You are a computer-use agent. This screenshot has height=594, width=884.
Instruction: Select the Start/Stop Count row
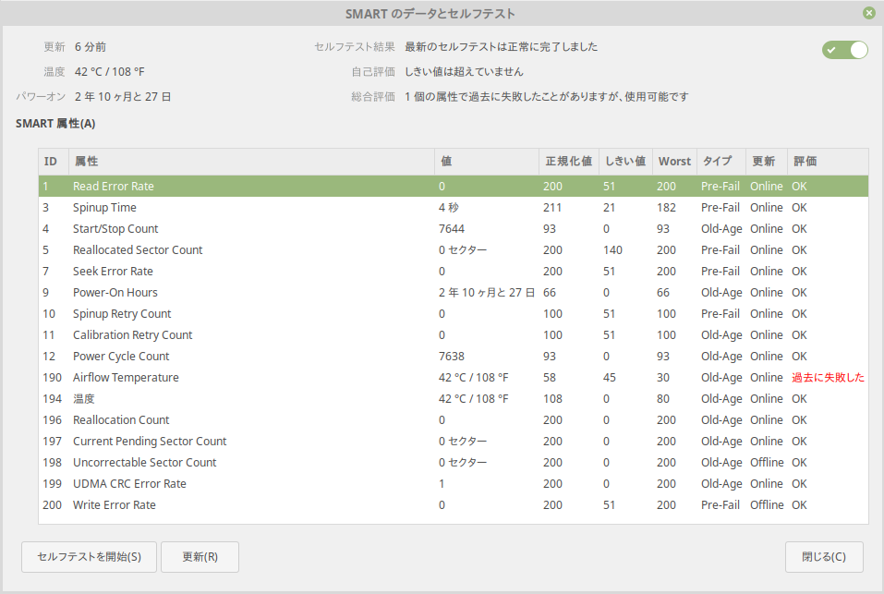(x=454, y=229)
